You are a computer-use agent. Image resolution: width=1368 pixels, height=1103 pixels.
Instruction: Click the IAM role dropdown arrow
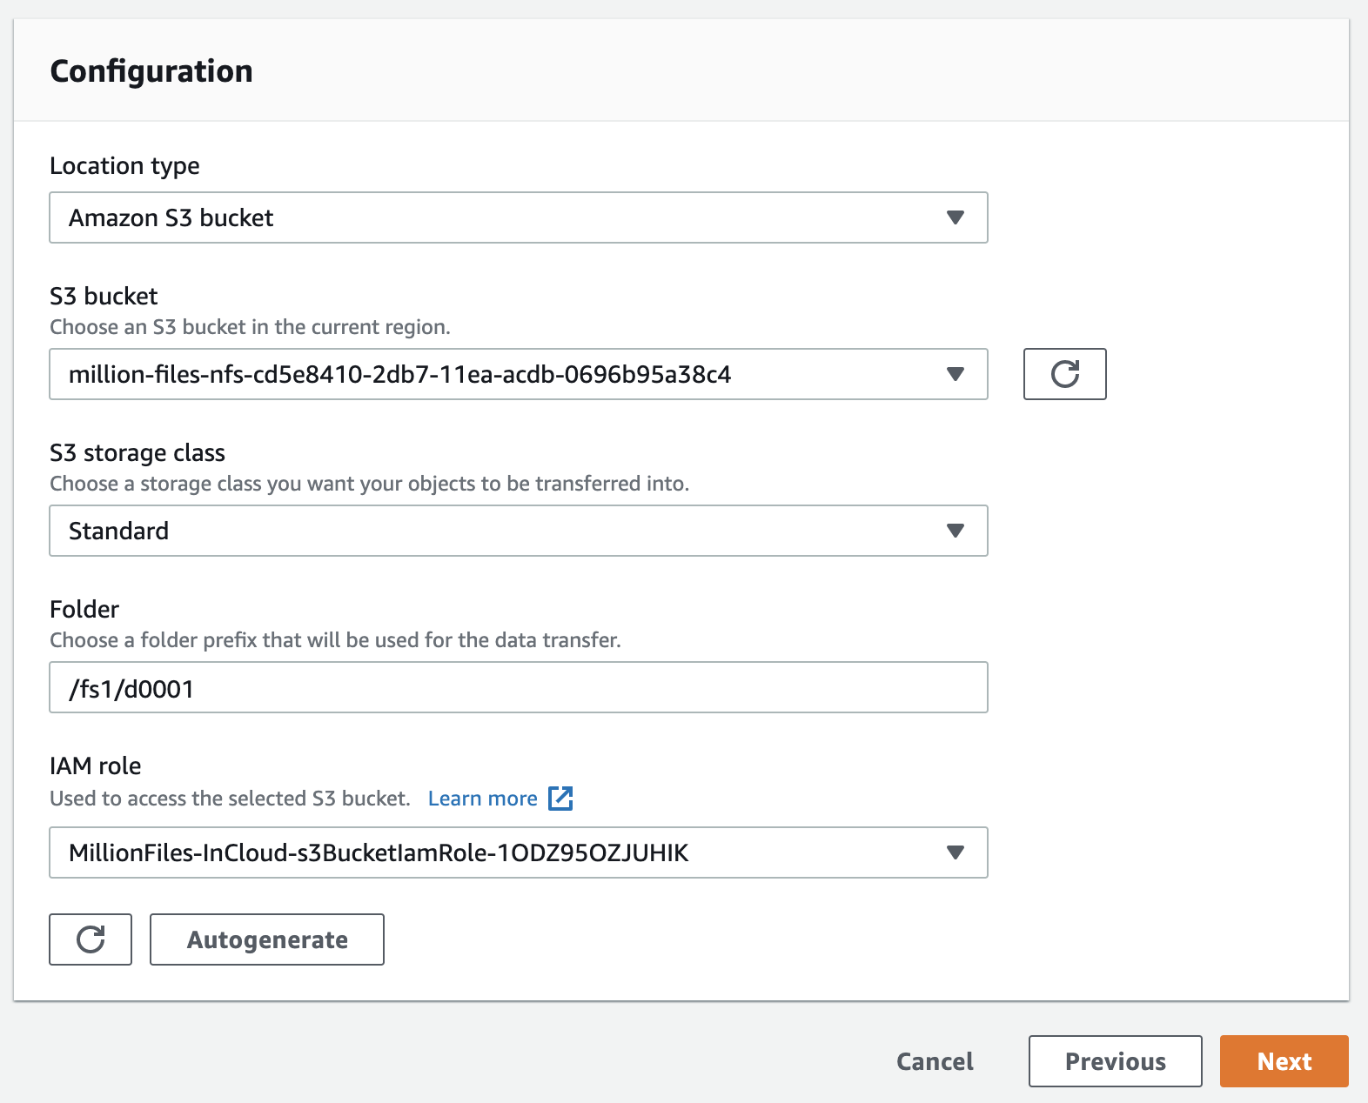956,852
